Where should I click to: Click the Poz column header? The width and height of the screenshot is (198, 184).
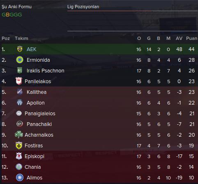tap(6, 38)
